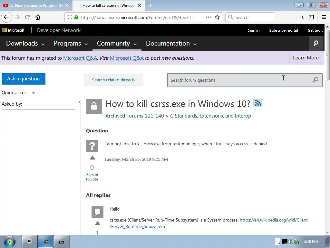Image resolution: width=330 pixels, height=248 pixels.
Task: Click the page vertical scrollbar thumb
Action: 327,55
